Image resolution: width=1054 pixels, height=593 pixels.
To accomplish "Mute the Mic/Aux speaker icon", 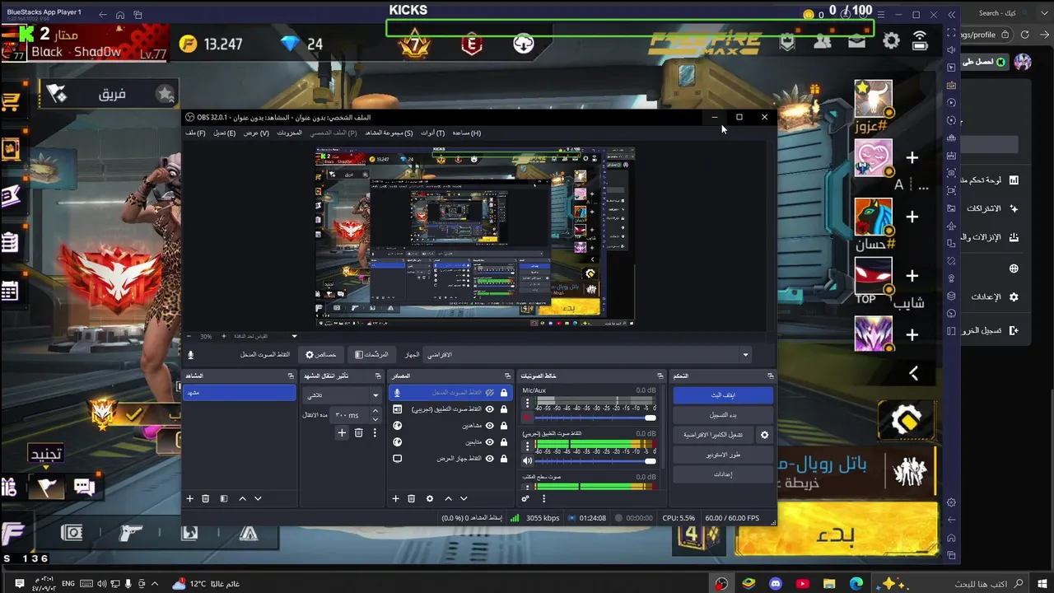I will pyautogui.click(x=528, y=418).
